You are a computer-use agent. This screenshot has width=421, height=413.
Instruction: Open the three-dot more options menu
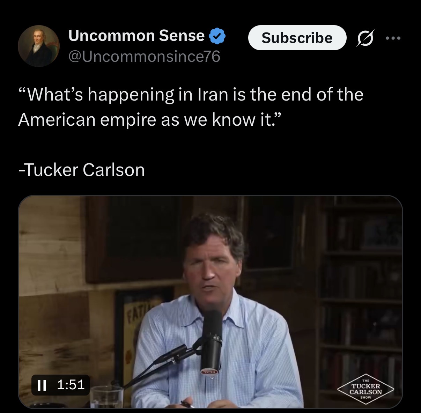394,38
